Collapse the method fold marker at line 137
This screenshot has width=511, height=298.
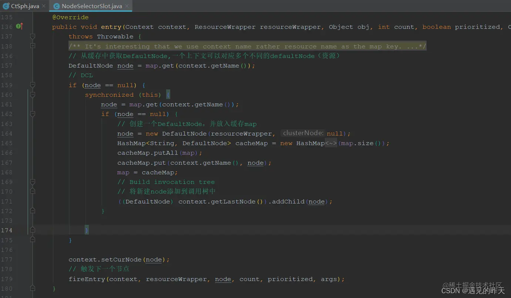pos(33,36)
